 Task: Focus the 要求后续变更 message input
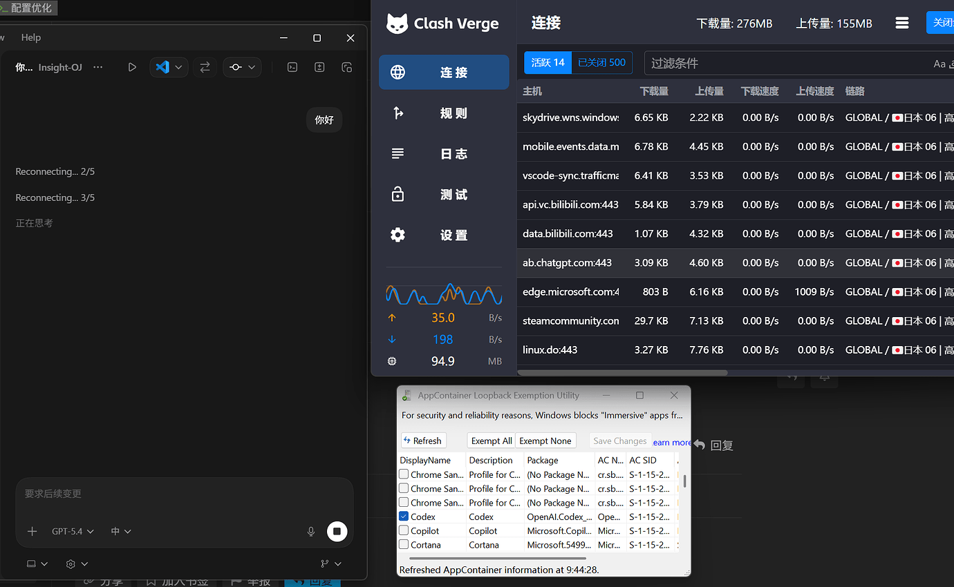coord(184,494)
